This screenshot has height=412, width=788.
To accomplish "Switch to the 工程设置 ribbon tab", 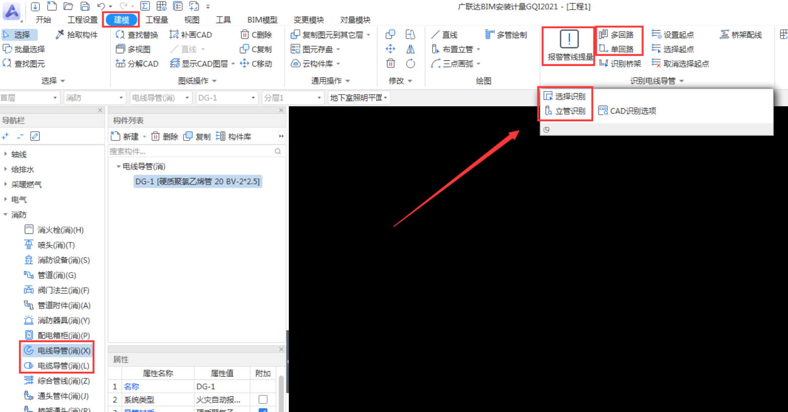I will pyautogui.click(x=83, y=20).
